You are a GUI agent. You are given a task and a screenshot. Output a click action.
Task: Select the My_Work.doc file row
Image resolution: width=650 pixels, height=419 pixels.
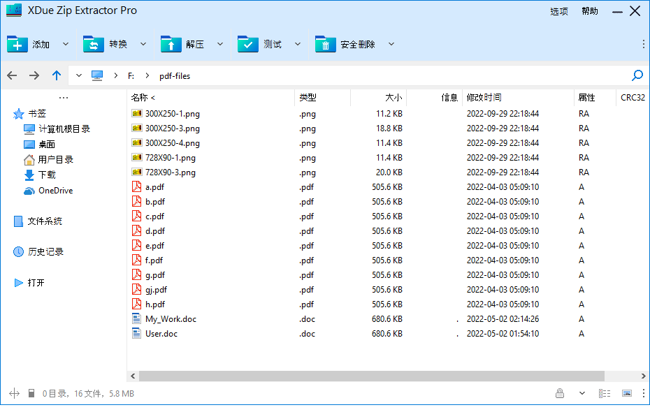pyautogui.click(x=171, y=318)
